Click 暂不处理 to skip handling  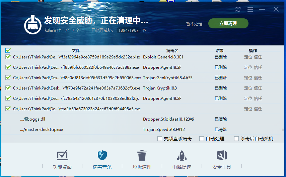[x=194, y=24]
